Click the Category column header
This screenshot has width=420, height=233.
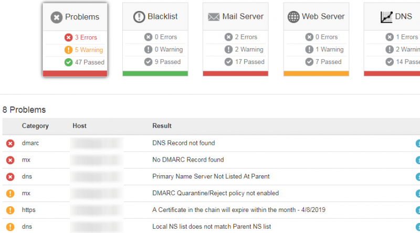[x=35, y=126]
